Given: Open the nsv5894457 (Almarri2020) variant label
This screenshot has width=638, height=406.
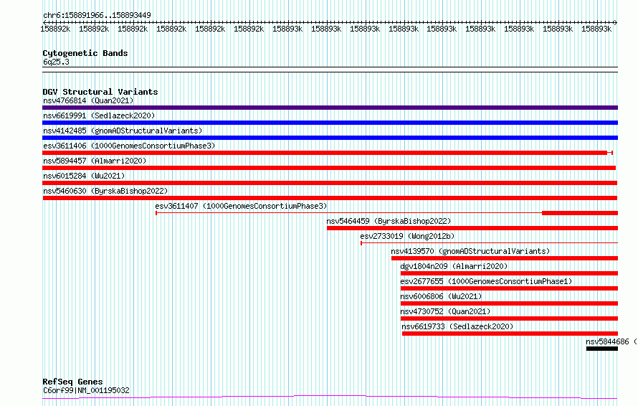Looking at the screenshot, I should coord(95,161).
